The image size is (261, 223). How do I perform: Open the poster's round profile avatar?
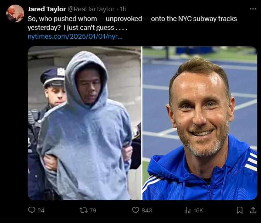(x=15, y=13)
